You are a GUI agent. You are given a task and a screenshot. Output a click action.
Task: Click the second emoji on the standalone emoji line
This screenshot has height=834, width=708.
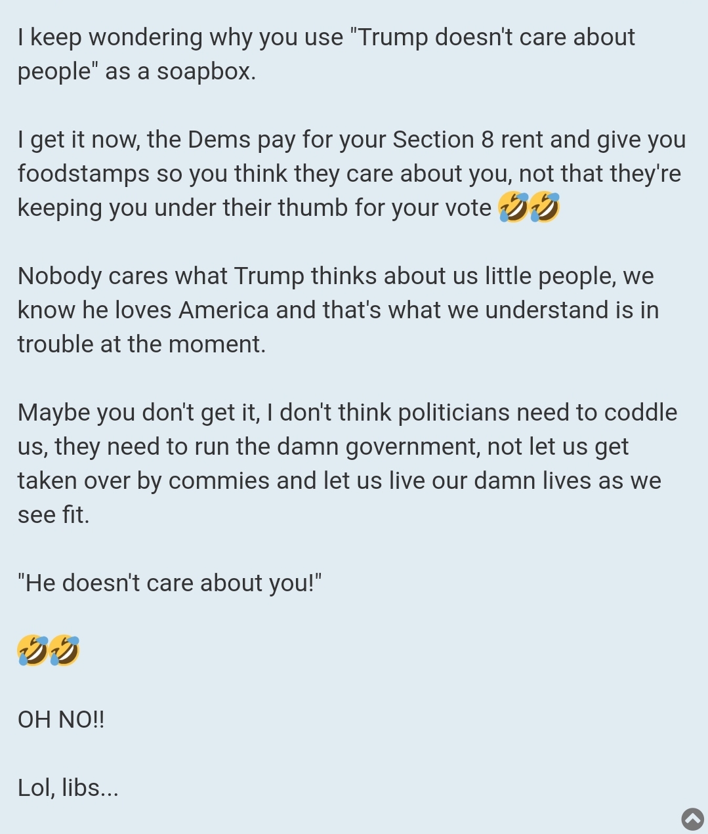(x=64, y=650)
